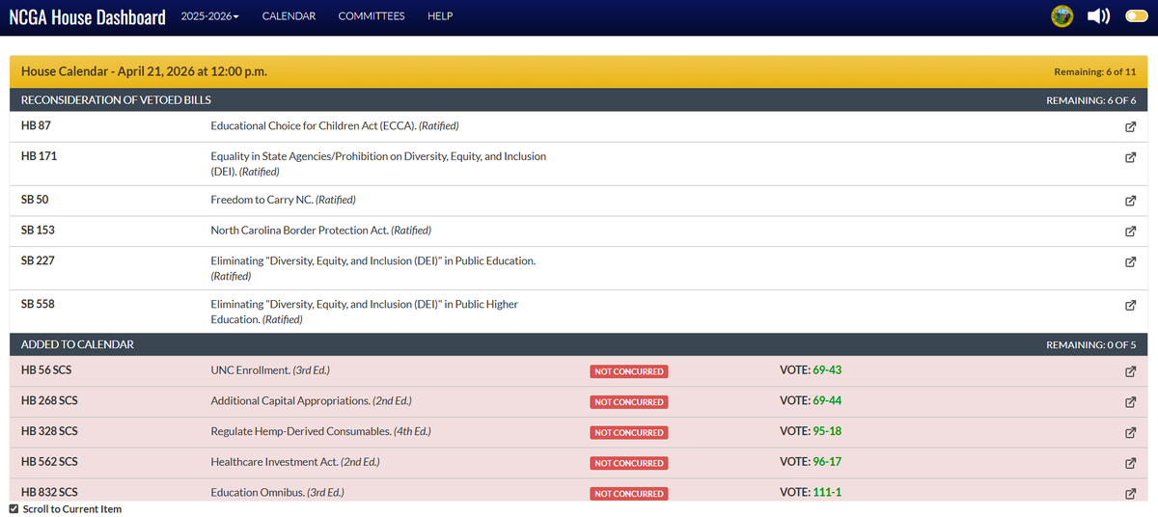Click vote tally 95-18
1158x517 pixels.
828,431
